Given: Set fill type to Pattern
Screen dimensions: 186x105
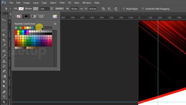Looking at the screenshot, I should [41, 16].
